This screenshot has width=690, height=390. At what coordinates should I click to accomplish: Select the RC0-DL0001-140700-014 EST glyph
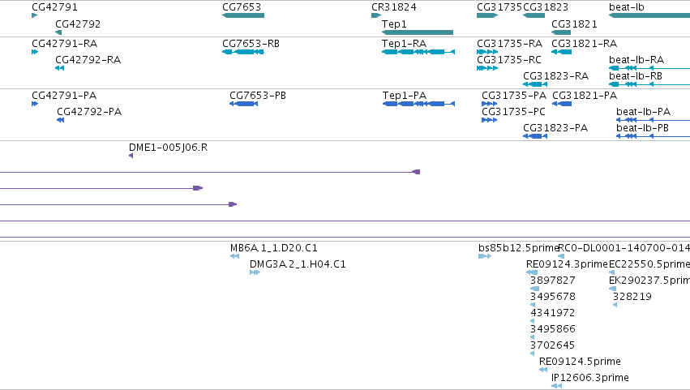click(x=561, y=256)
